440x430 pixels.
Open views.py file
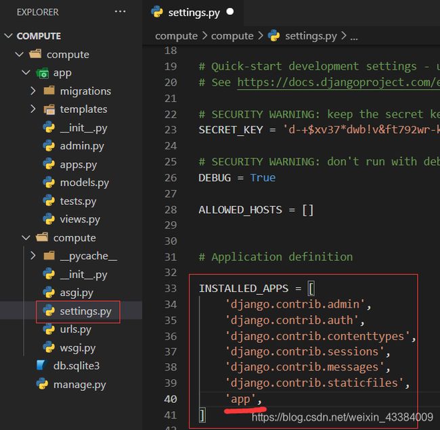pos(80,219)
